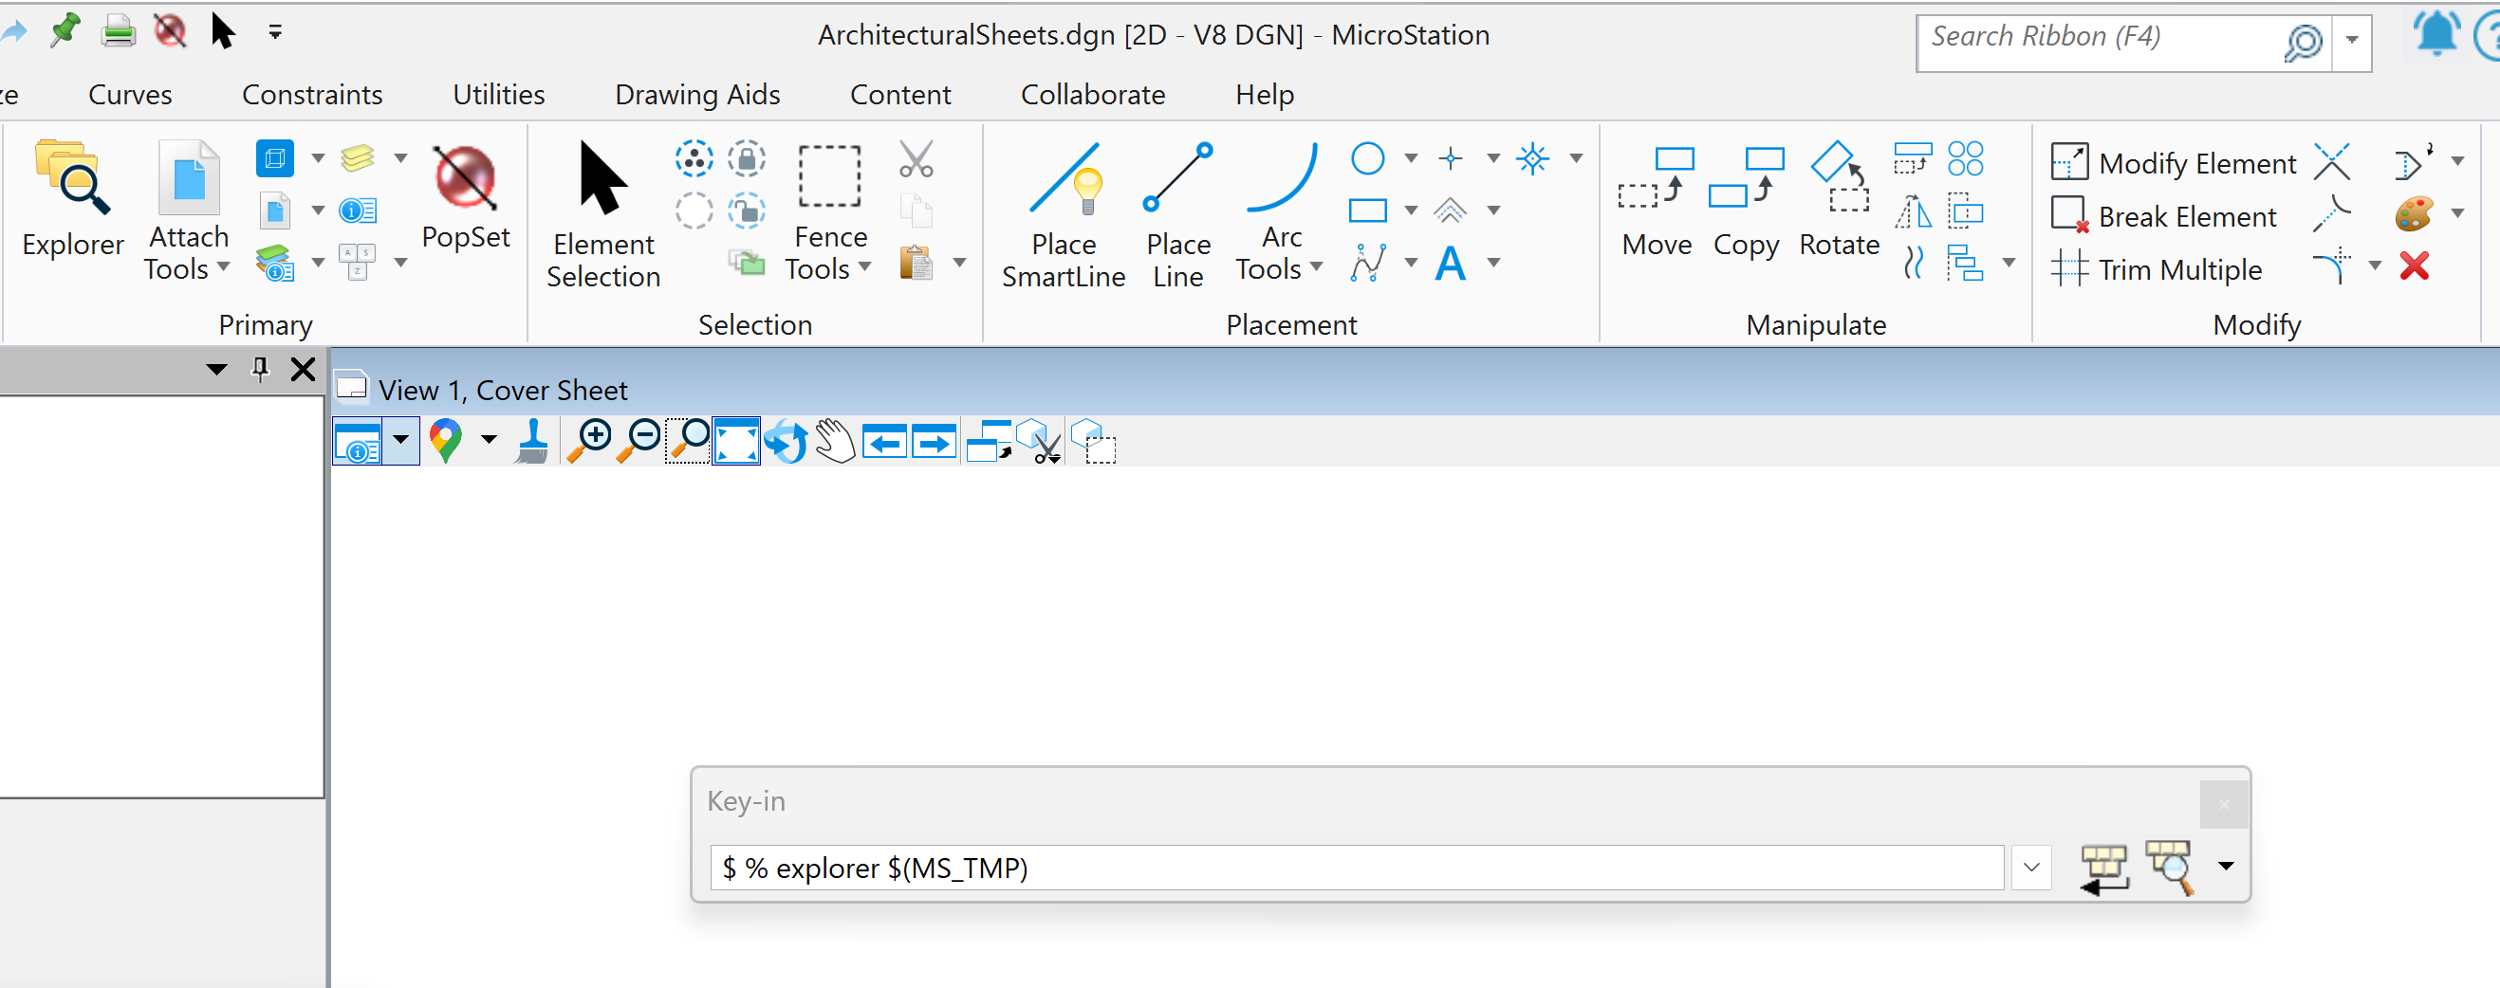Select the Mirror tool in Manipulate

(x=1914, y=210)
